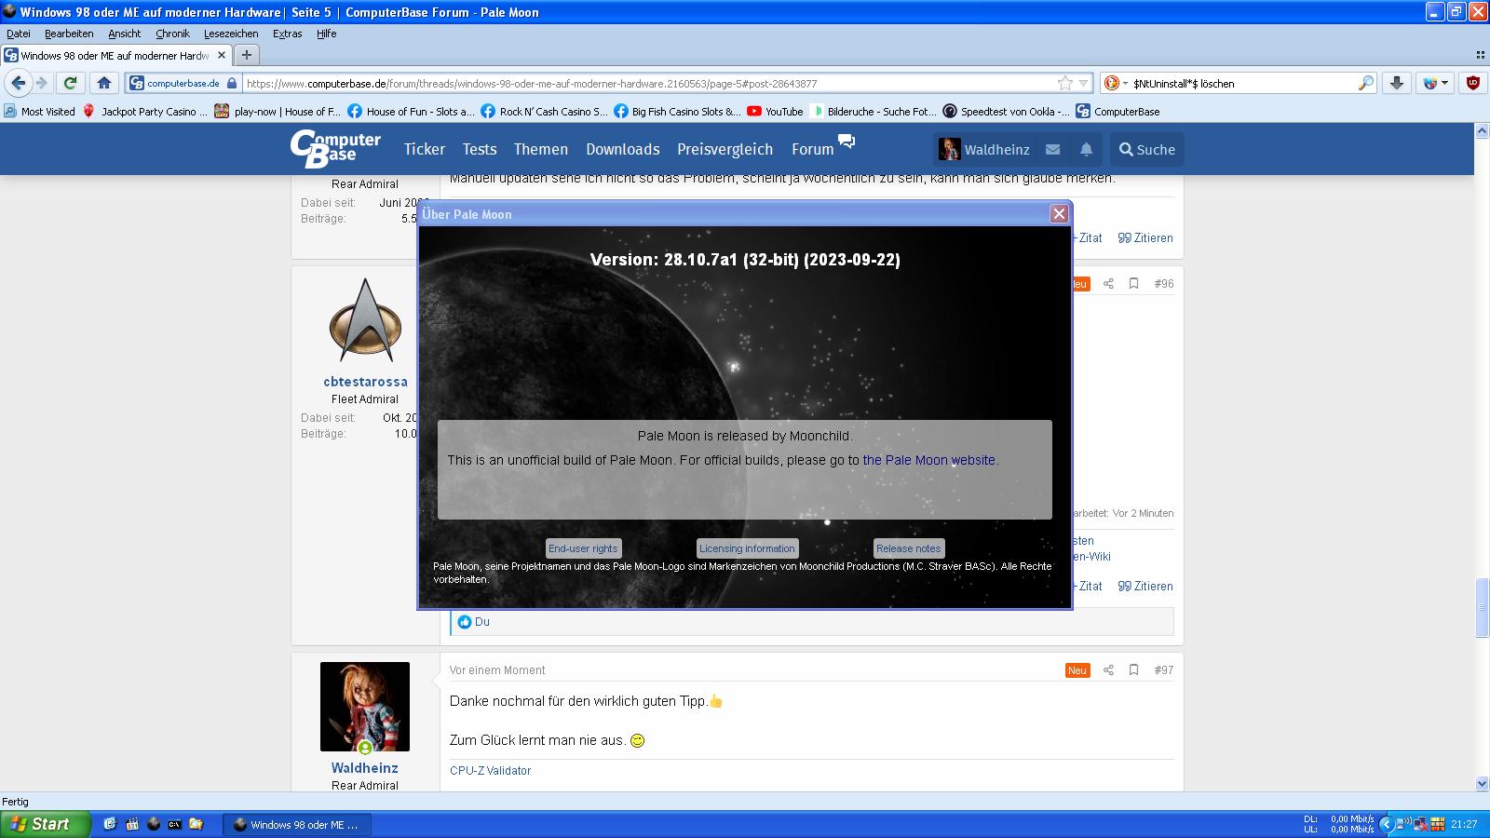This screenshot has width=1490, height=838.
Task: Open the uBlock Origin shield icon
Action: tap(1472, 83)
